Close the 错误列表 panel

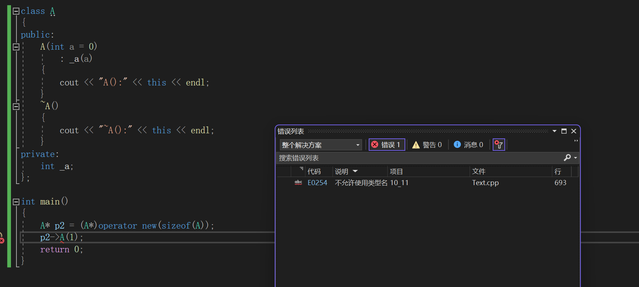point(574,131)
